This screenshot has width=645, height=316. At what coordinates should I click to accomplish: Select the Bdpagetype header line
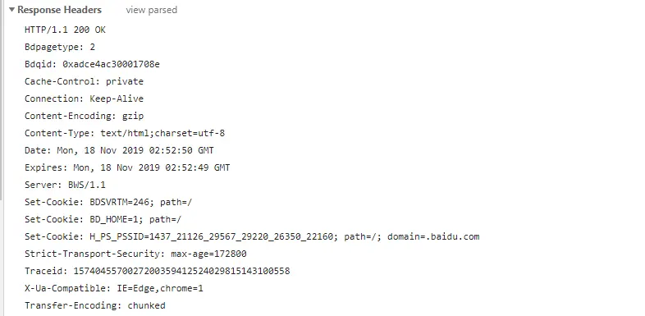tap(60, 47)
